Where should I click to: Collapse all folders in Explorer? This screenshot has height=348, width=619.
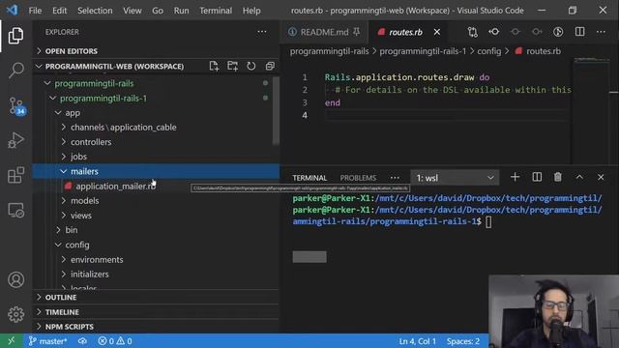tap(270, 66)
